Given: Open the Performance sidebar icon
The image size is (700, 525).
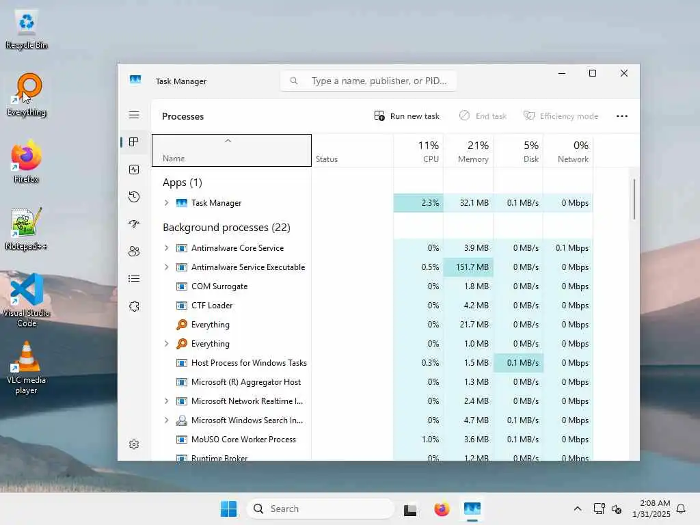Looking at the screenshot, I should [134, 170].
